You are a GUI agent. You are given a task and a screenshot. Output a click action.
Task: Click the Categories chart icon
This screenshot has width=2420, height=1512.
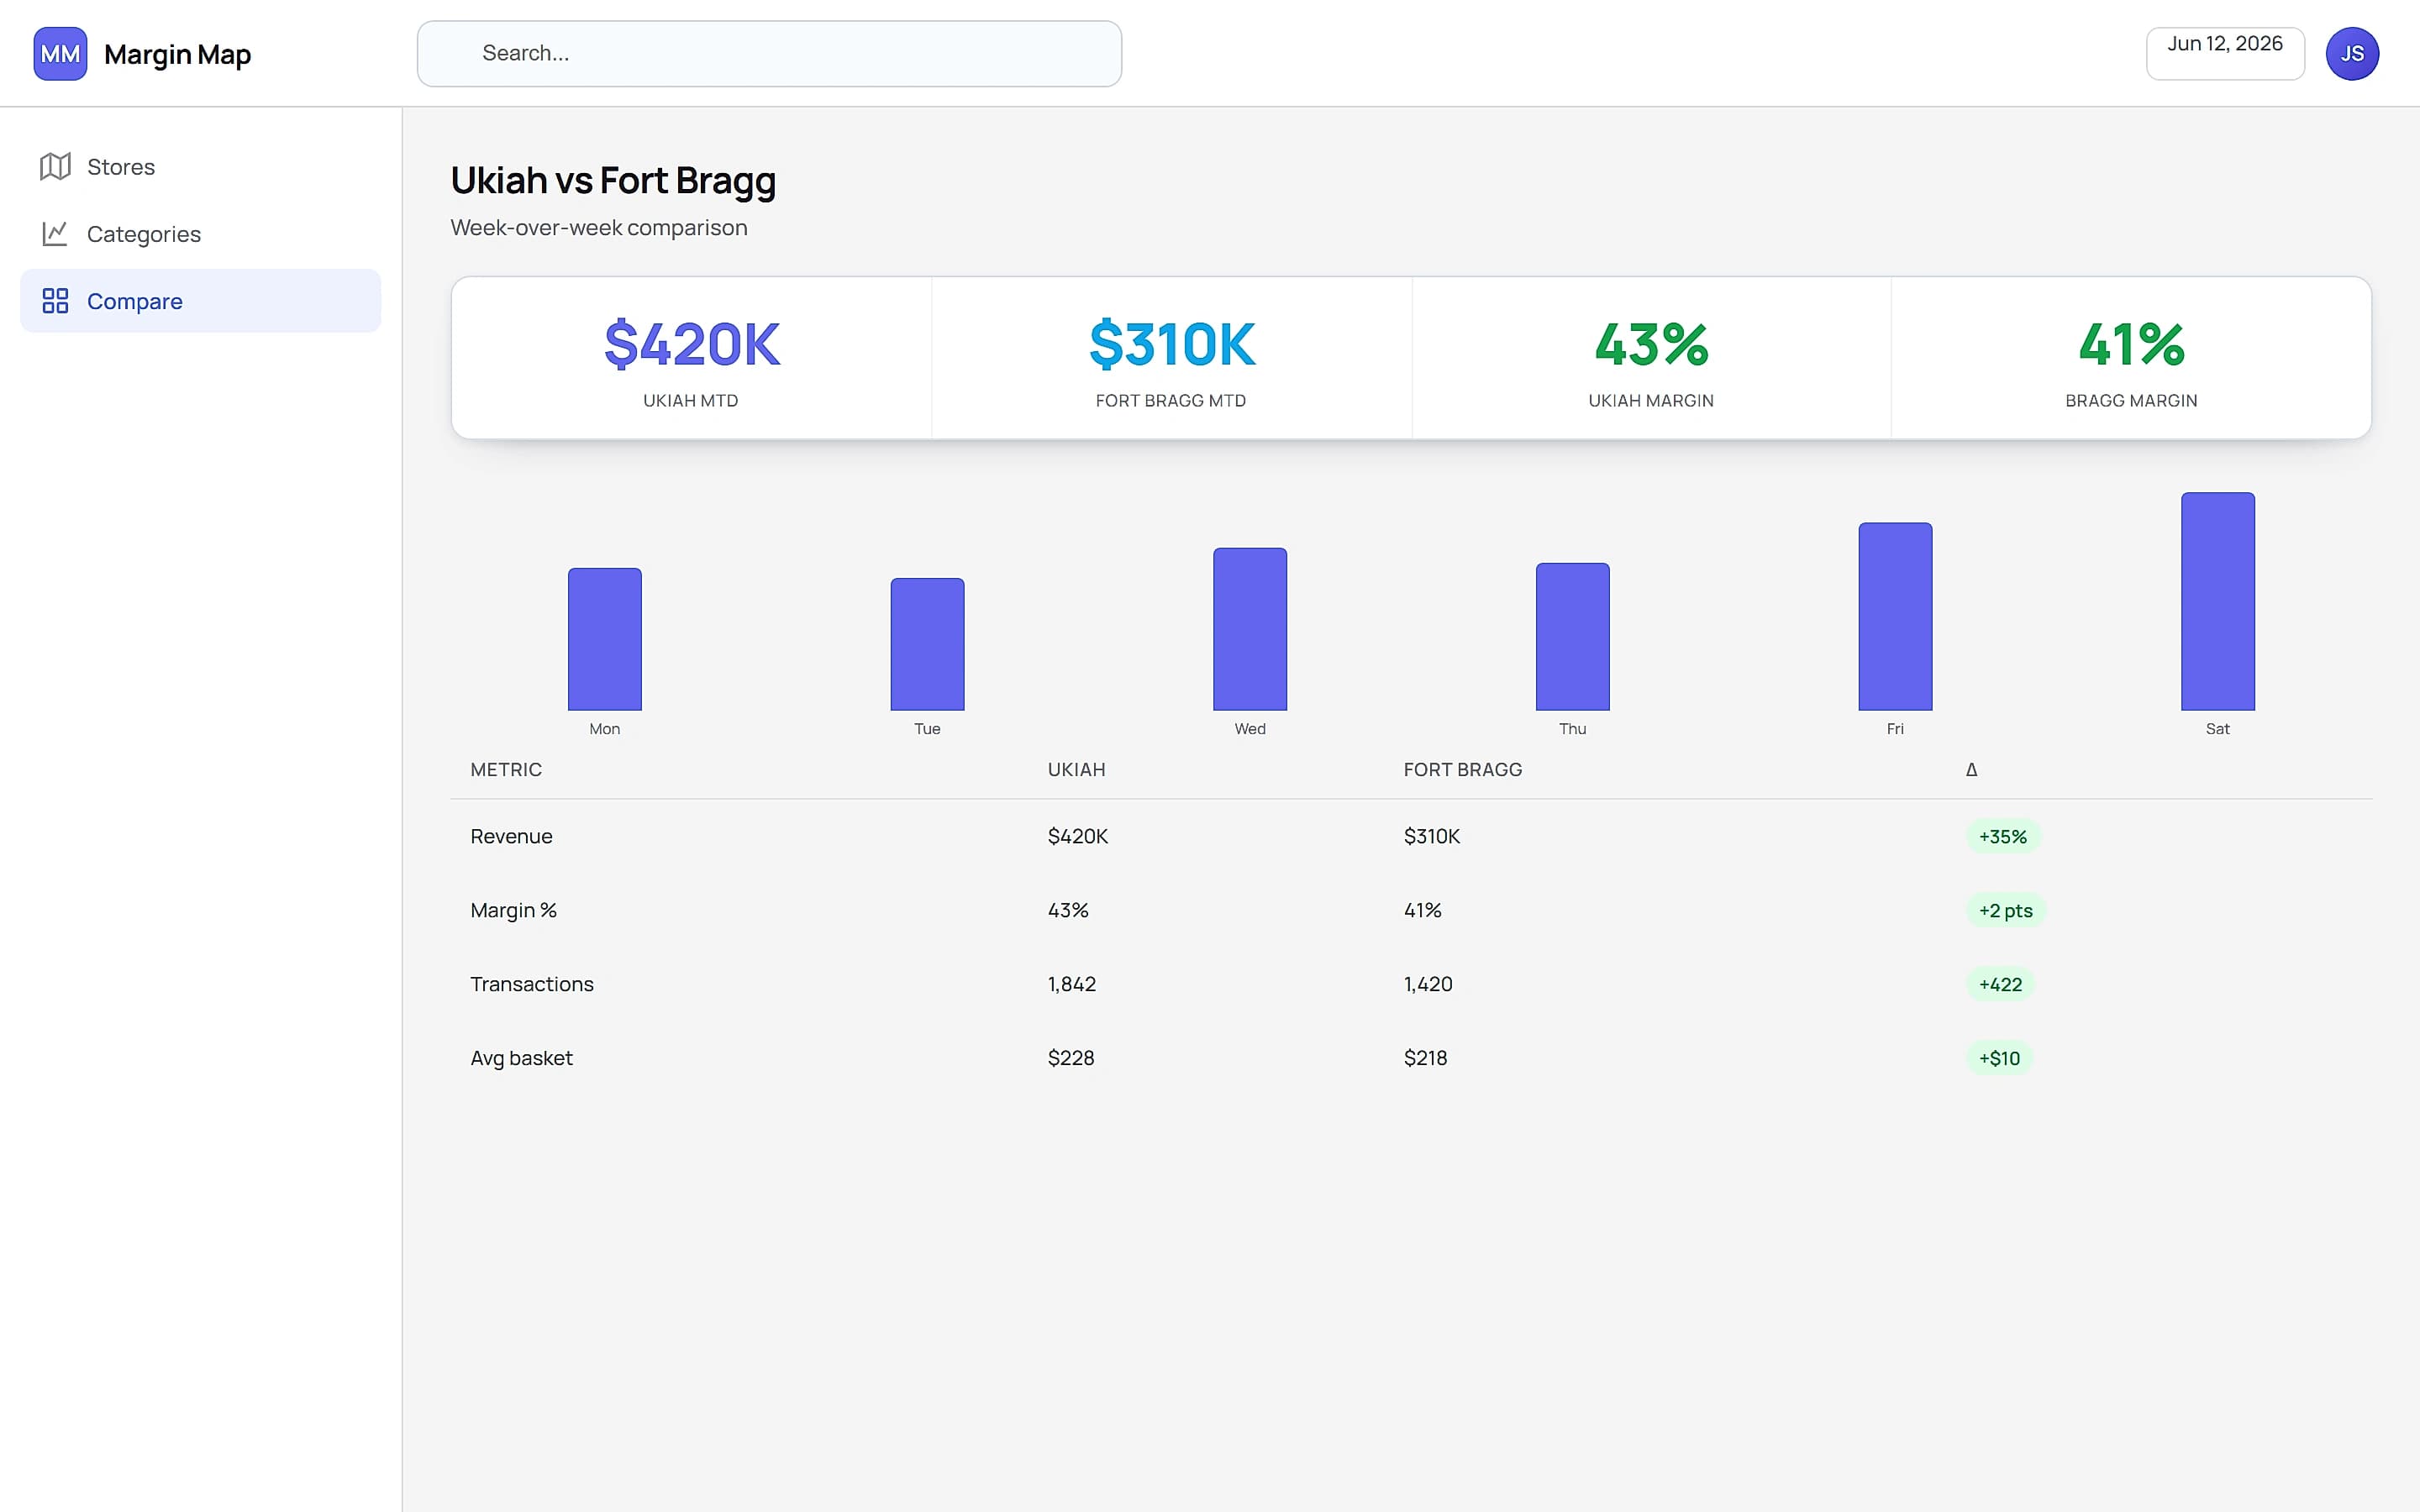[x=55, y=233]
